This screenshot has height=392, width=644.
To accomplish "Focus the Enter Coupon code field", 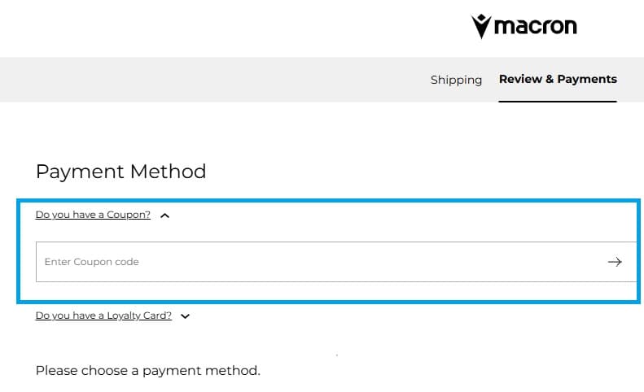I will click(x=318, y=262).
